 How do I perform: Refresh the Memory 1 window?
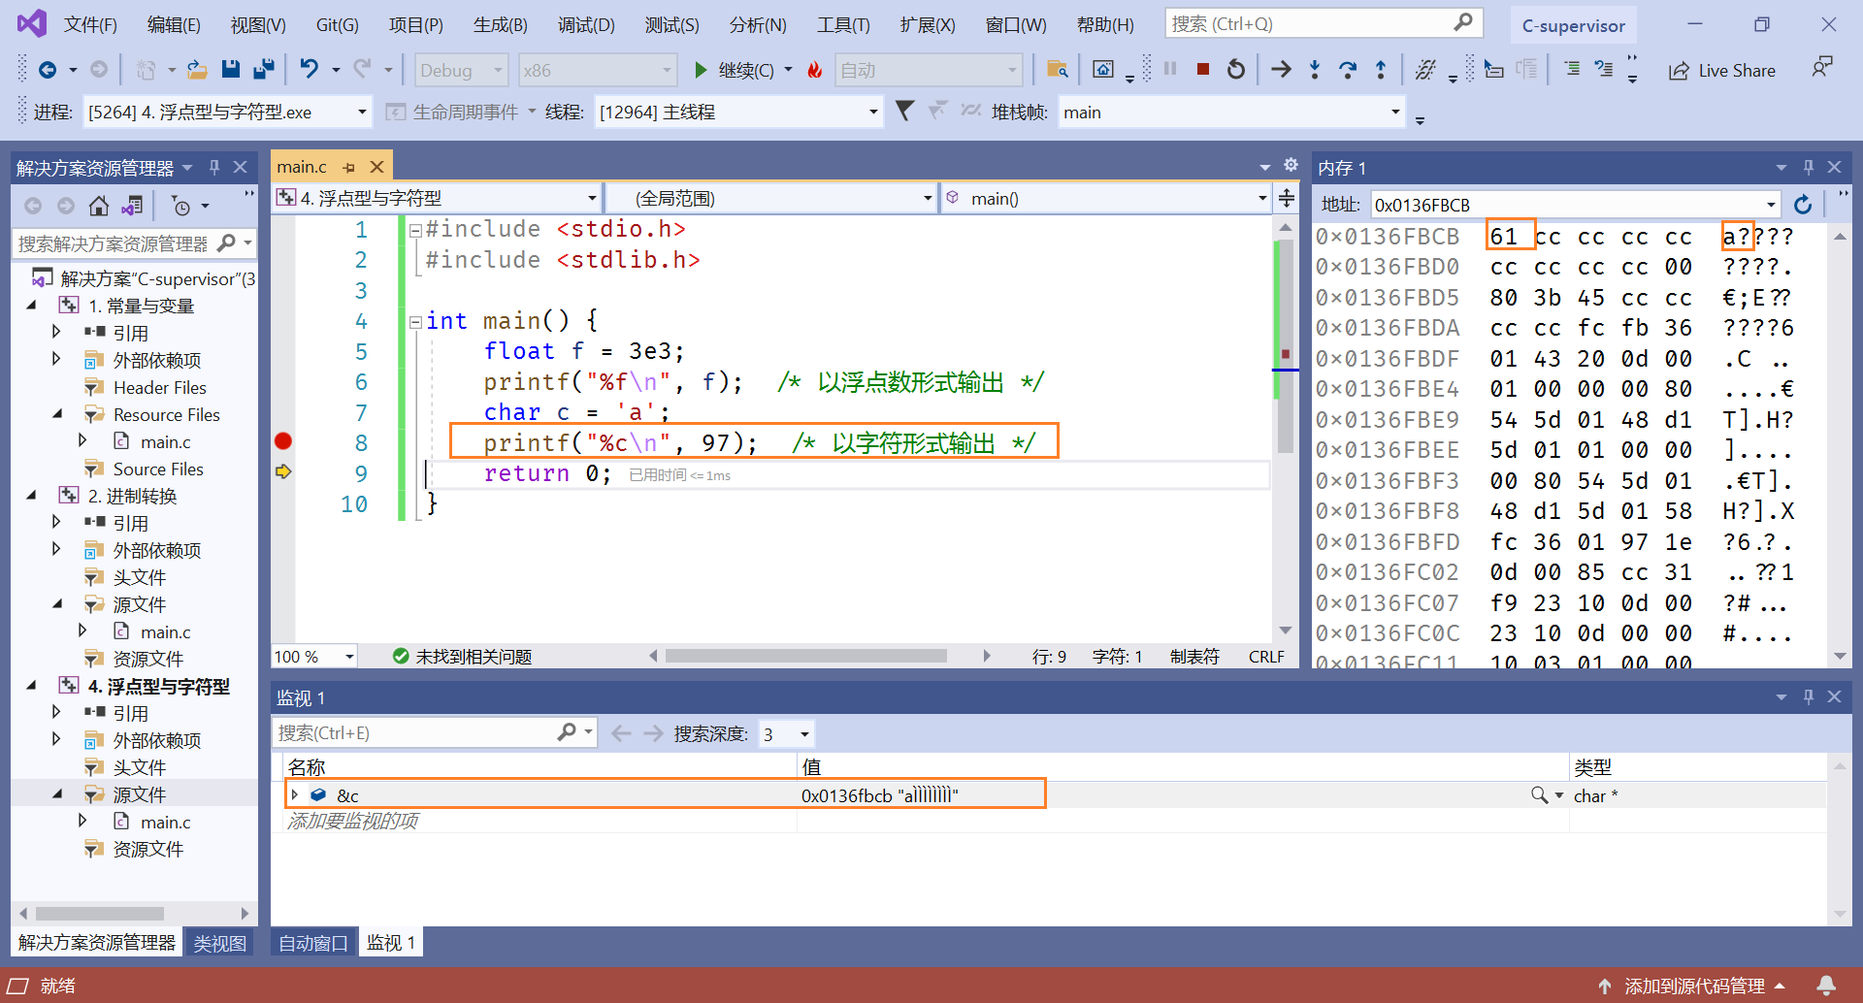(x=1803, y=205)
